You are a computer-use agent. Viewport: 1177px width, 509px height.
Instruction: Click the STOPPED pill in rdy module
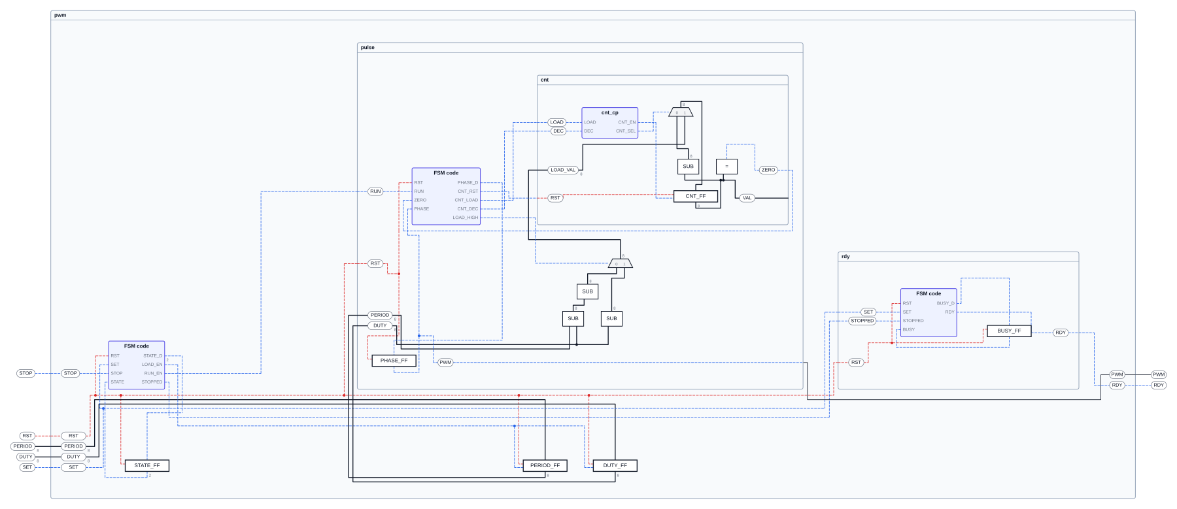tap(862, 321)
